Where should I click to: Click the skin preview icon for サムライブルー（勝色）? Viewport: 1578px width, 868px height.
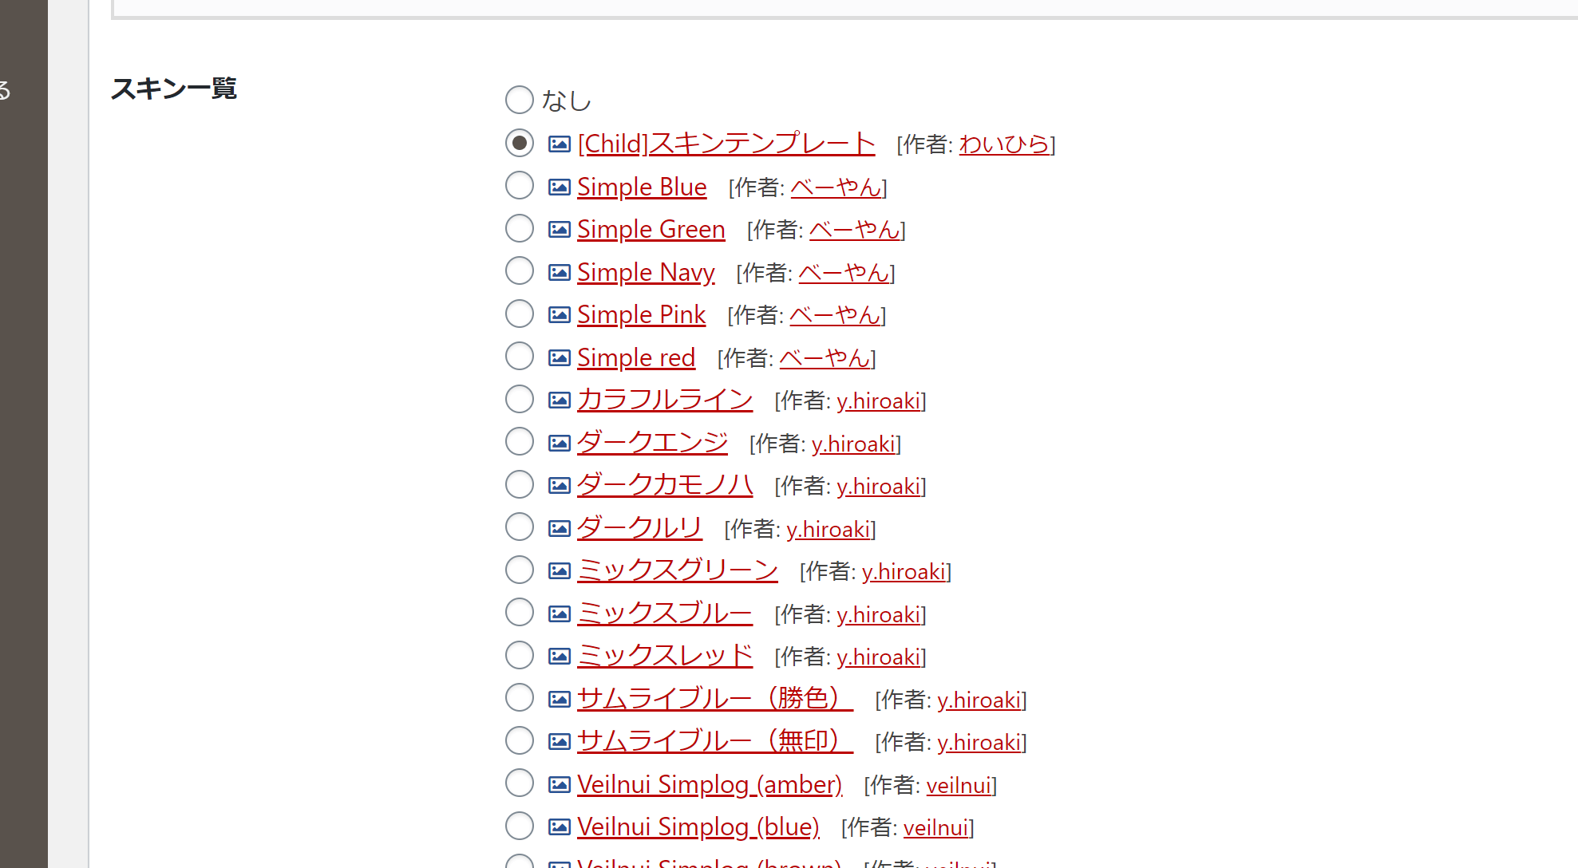558,699
